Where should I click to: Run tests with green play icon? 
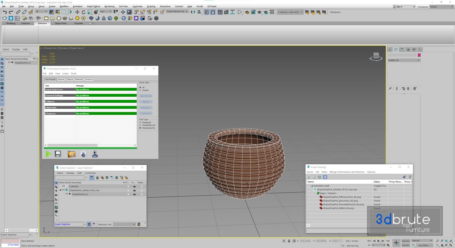[x=48, y=154]
